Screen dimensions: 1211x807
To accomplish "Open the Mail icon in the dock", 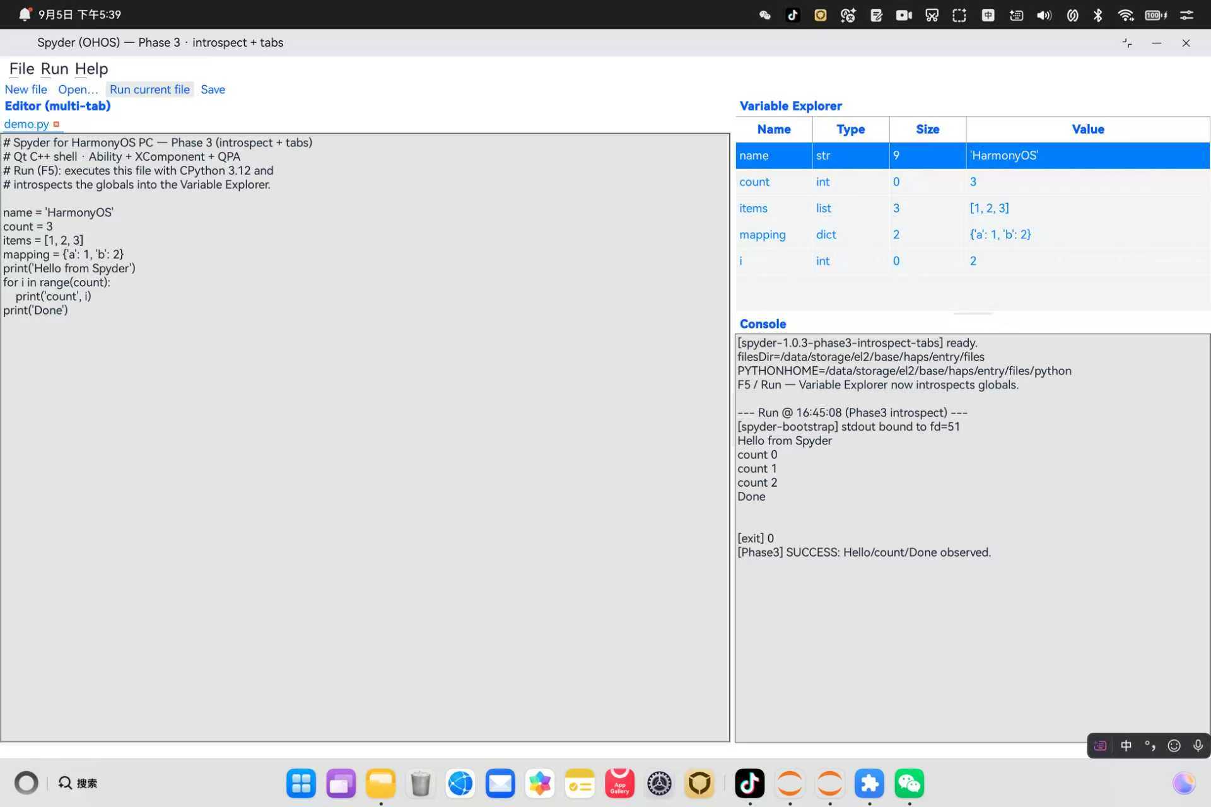I will [x=500, y=784].
